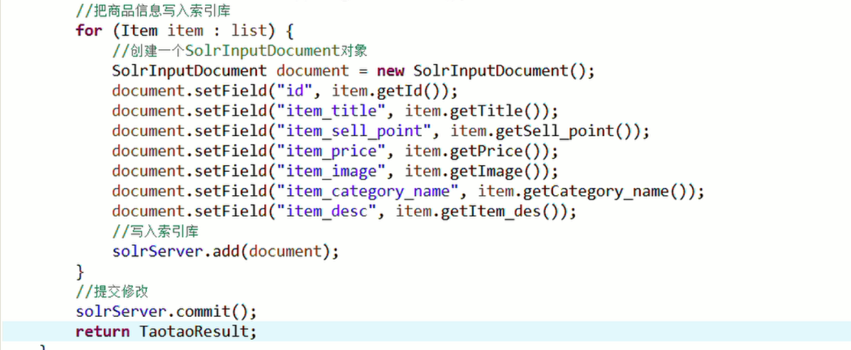Click the line setting "item_title" field

335,111
